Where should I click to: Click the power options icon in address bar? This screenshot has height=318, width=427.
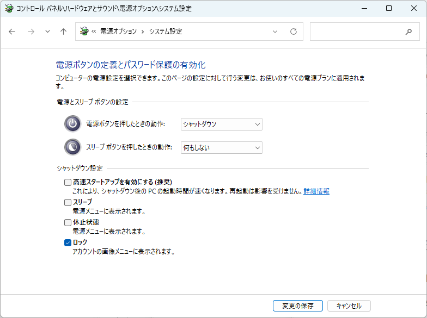(x=84, y=32)
